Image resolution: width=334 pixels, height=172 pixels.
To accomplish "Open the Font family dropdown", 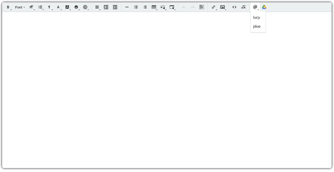I will point(20,7).
